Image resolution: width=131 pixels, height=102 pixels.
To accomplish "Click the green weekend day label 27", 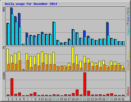I will [x=108, y=99].
